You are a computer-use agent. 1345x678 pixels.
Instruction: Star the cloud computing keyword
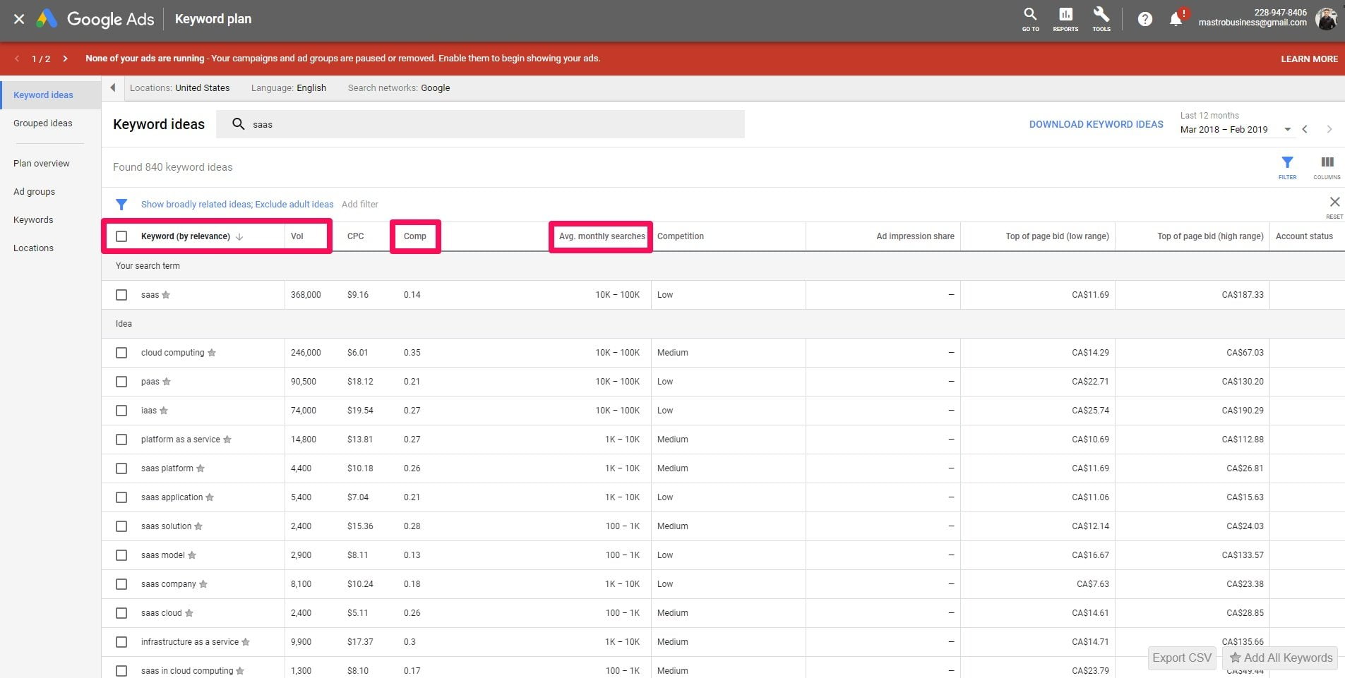[x=212, y=353]
